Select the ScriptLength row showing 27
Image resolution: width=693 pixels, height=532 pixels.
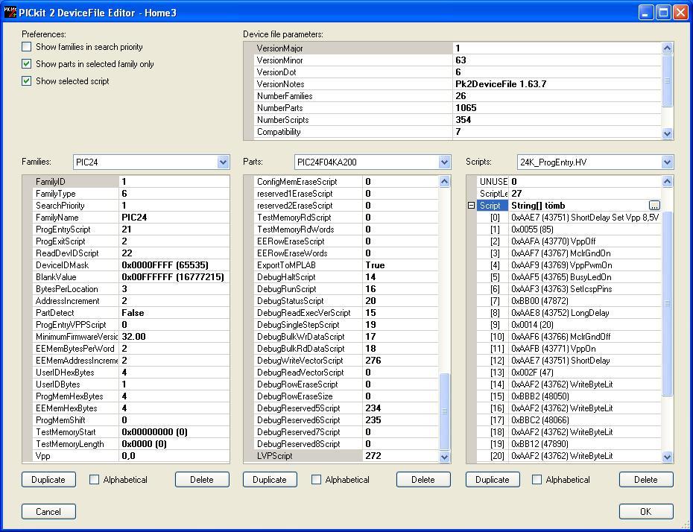(569, 194)
